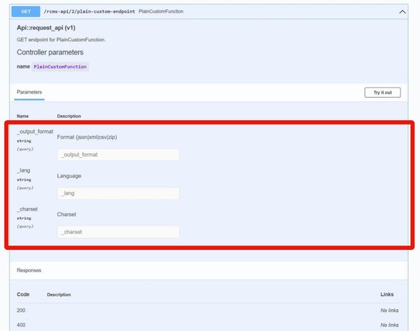Collapse the endpoint with the chevron arrow

pos(402,12)
